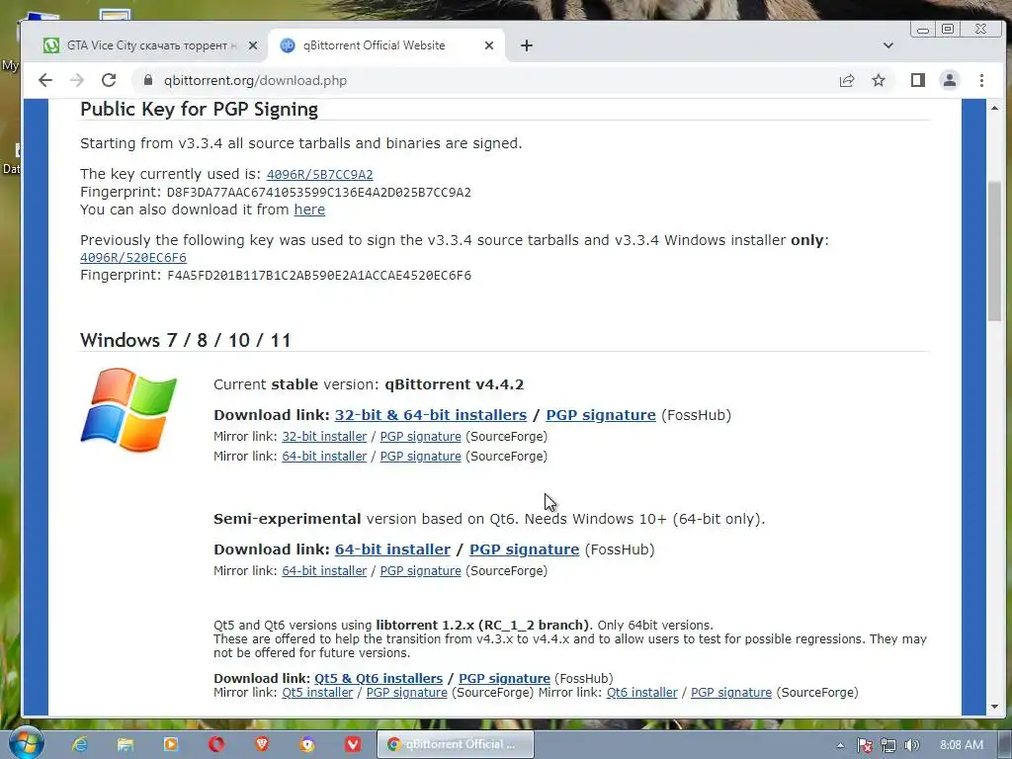Open a new tab with plus button
The image size is (1012, 759).
click(527, 45)
